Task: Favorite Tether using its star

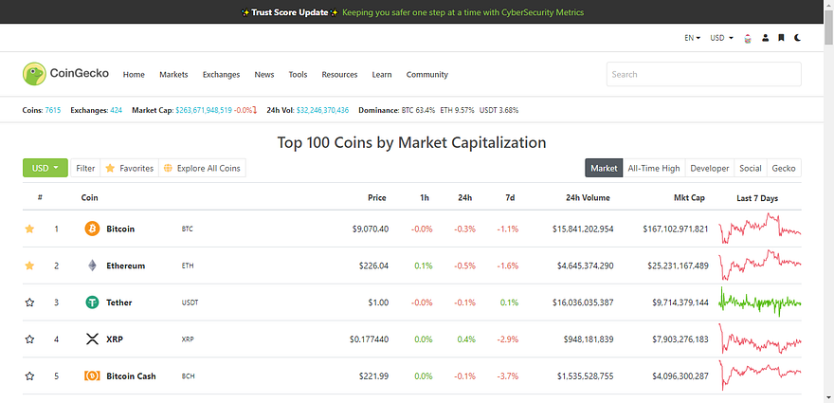Action: pos(29,302)
